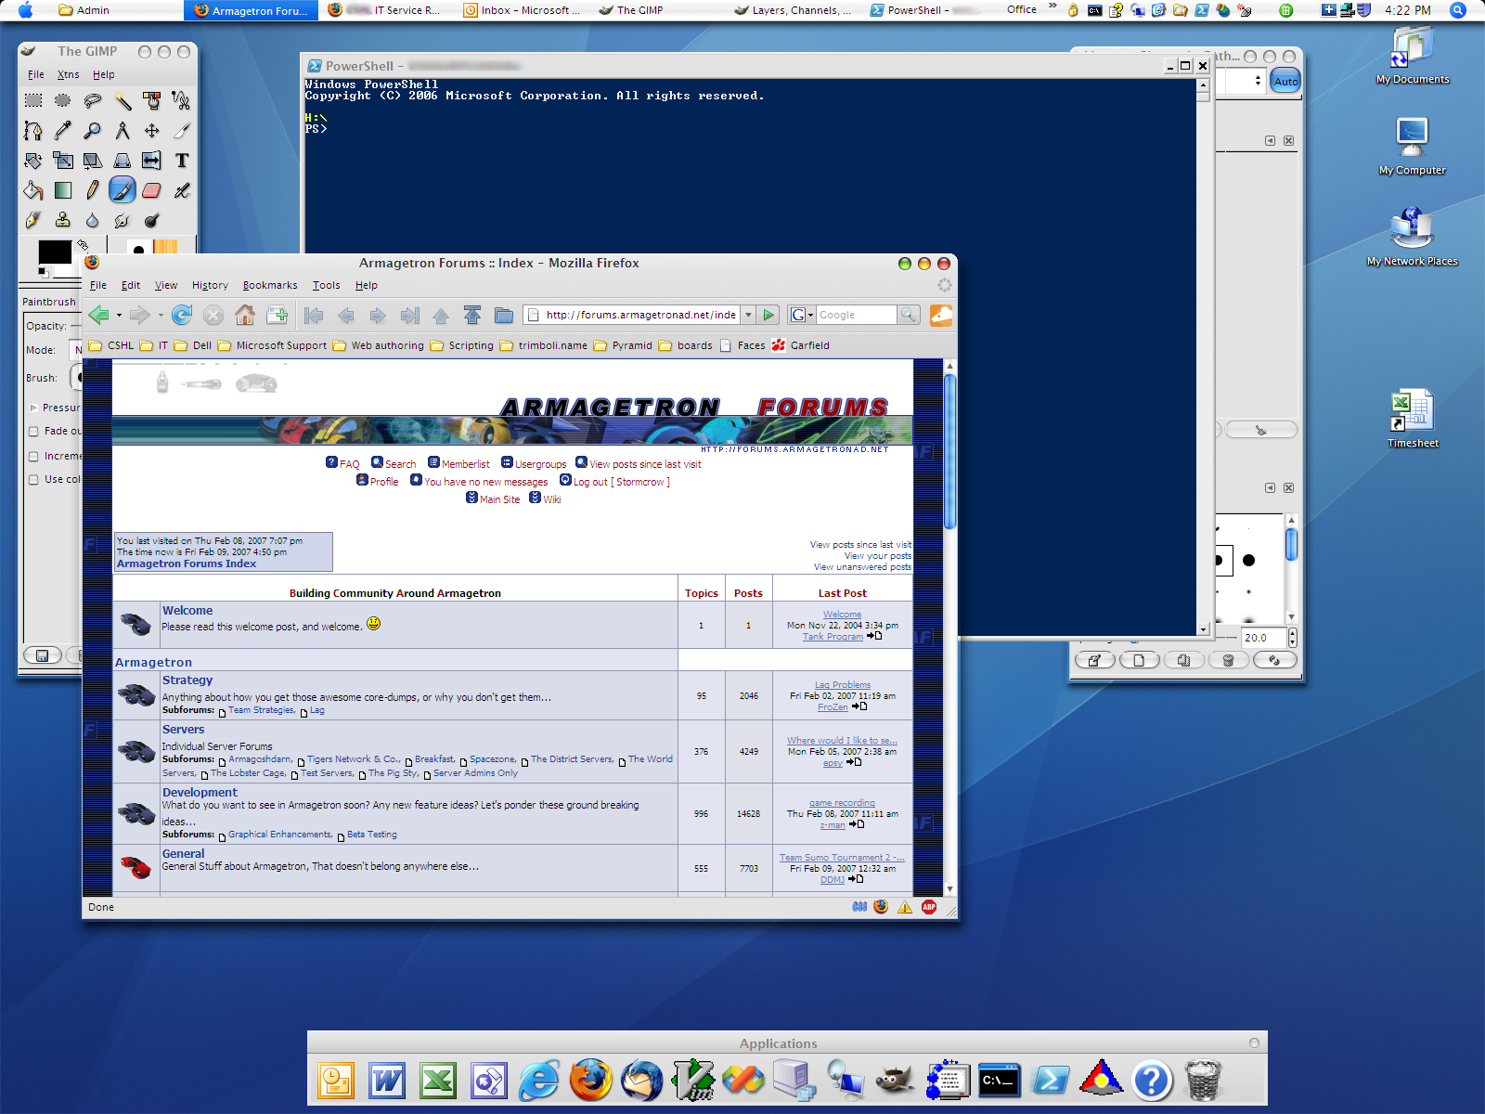1485x1114 pixels.
Task: Open Firefox URL bar dropdown
Action: point(748,315)
